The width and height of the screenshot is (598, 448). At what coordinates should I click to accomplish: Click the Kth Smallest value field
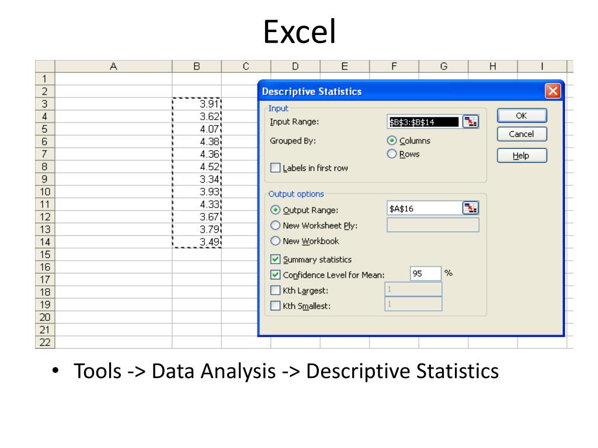pyautogui.click(x=413, y=304)
